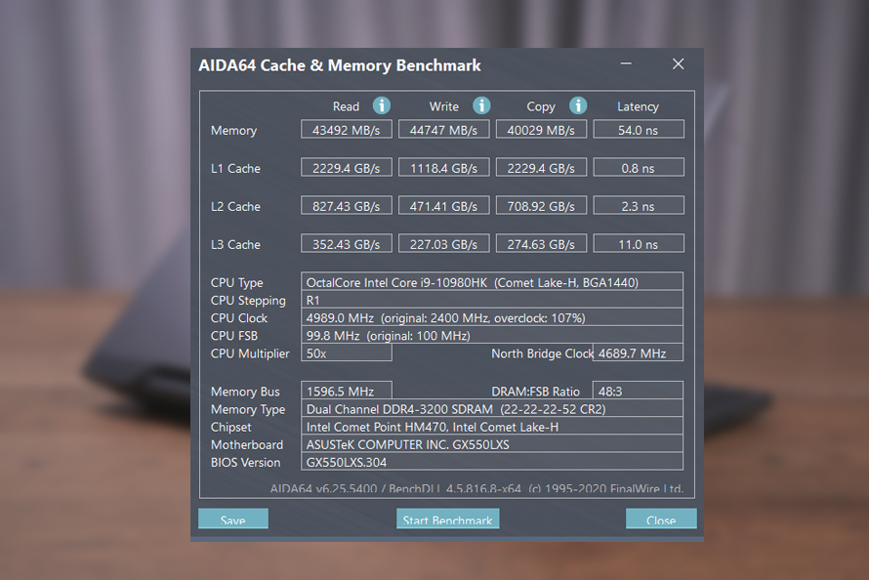Click the info icon next to Write

click(481, 105)
